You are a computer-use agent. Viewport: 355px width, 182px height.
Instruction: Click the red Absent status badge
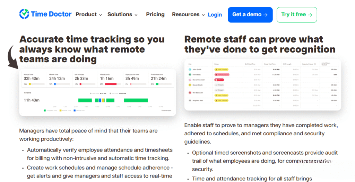219,80
